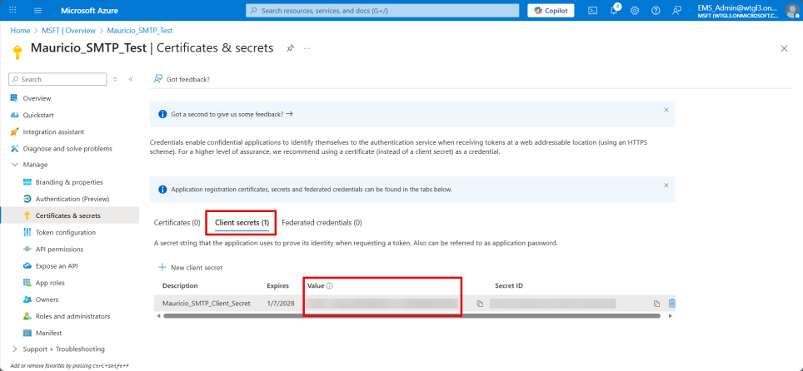This screenshot has width=803, height=371.
Task: Open the Azure portal hamburger menu
Action: click(x=37, y=10)
